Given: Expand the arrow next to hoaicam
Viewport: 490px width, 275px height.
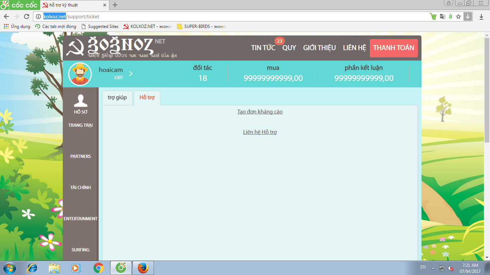Looking at the screenshot, I should 131,74.
